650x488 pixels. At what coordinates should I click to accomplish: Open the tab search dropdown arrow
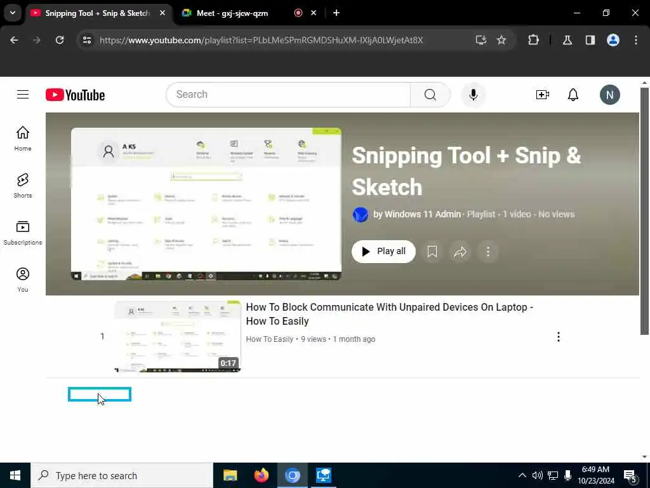tap(13, 13)
